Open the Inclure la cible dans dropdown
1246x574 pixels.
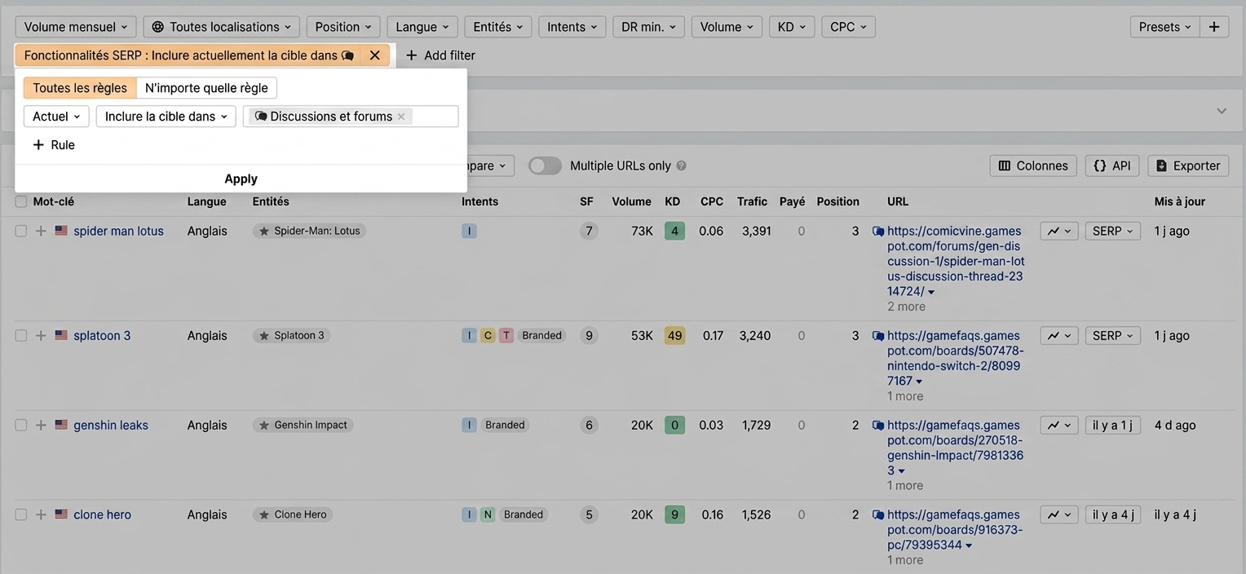click(166, 117)
